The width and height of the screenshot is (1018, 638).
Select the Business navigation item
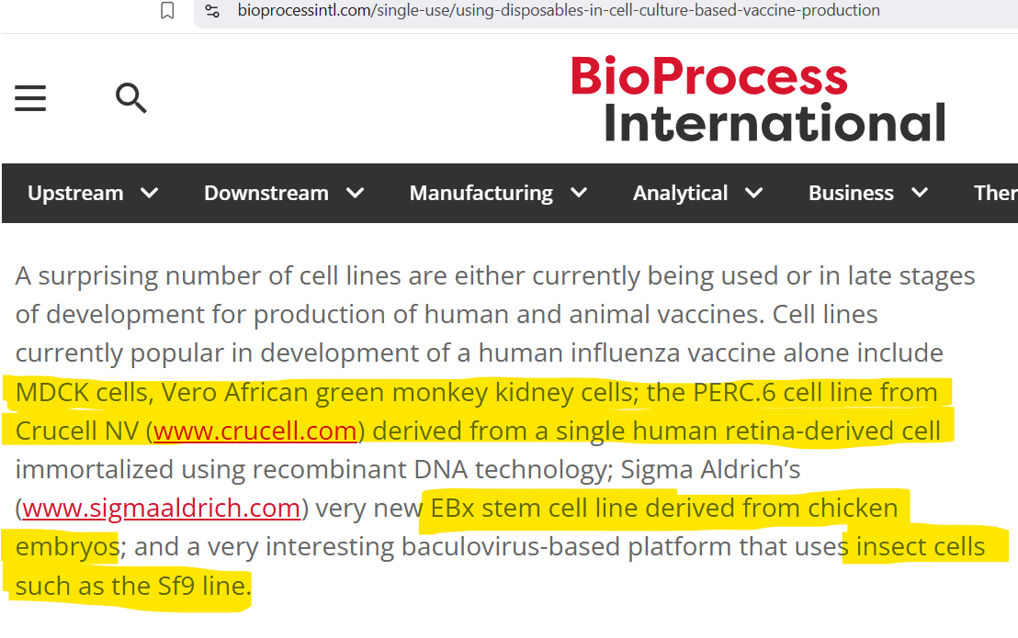851,193
